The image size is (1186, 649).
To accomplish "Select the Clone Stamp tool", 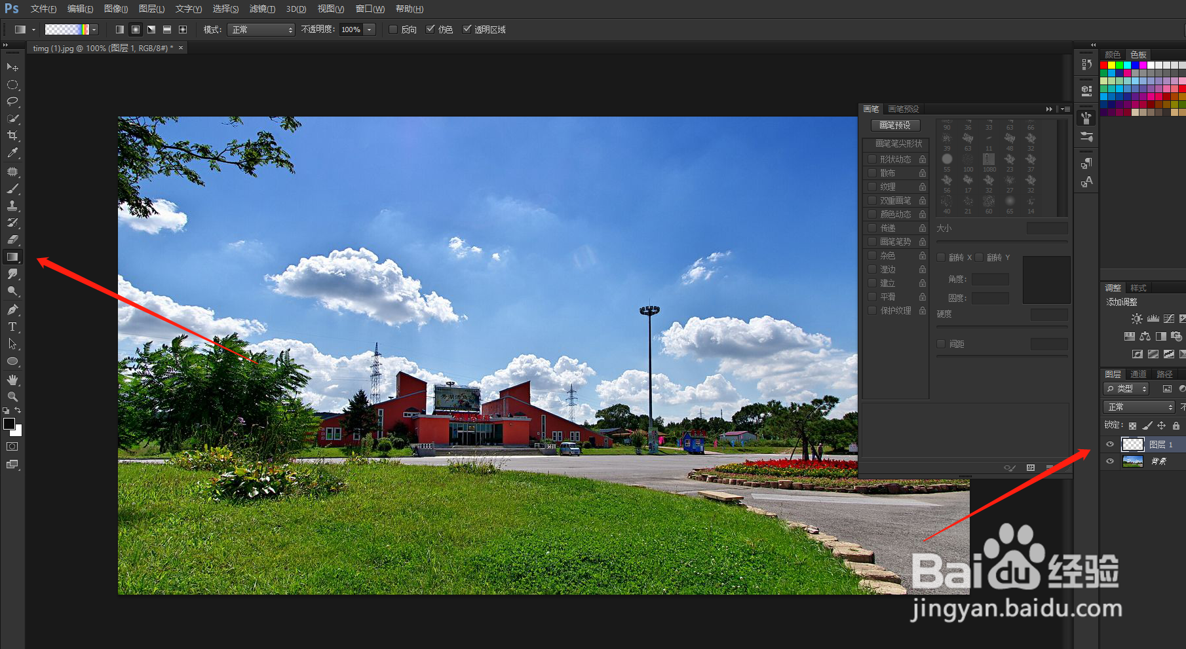I will coord(12,206).
